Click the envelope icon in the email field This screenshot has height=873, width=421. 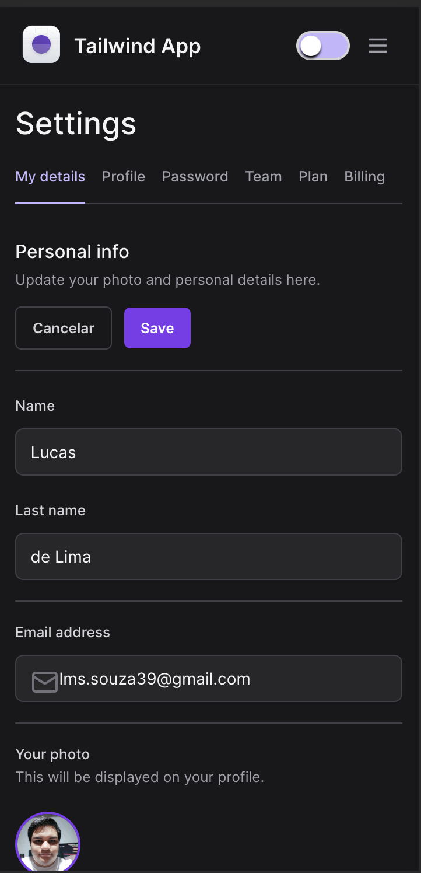pyautogui.click(x=44, y=681)
